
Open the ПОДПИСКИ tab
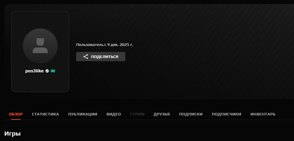[191, 114]
